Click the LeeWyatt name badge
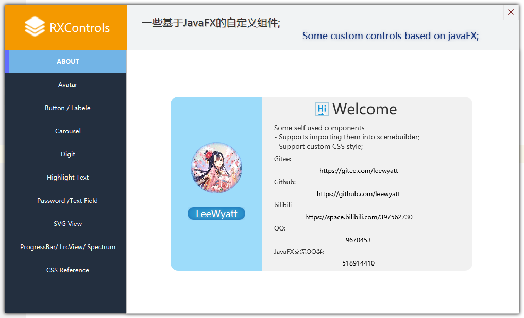Image resolution: width=524 pixels, height=318 pixels. pos(216,214)
